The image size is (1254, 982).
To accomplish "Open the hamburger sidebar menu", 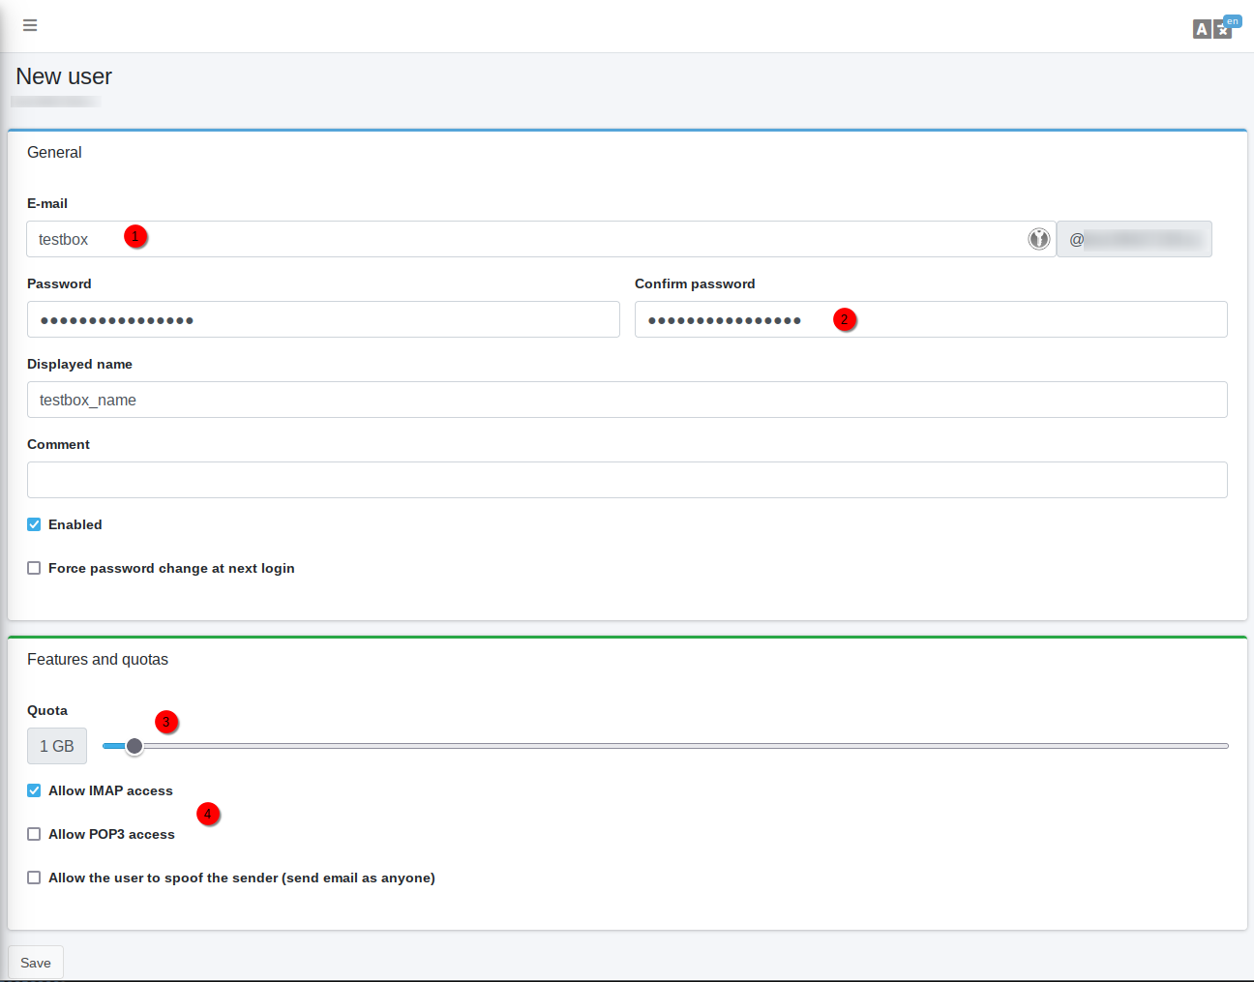I will tap(30, 25).
